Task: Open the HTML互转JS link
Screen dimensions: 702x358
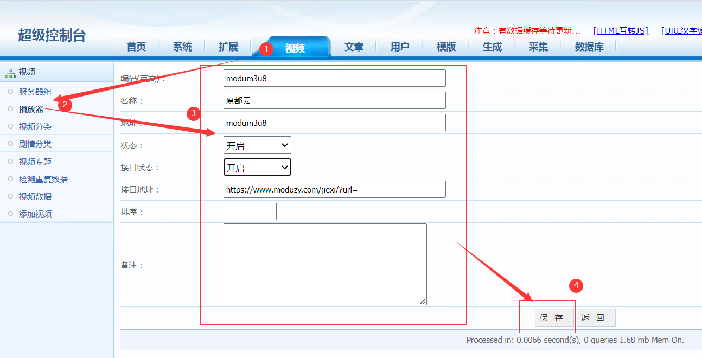Action: coord(621,31)
